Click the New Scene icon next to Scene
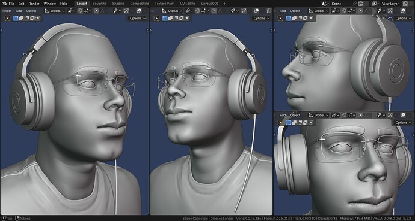The width and height of the screenshot is (415, 221). click(360, 4)
